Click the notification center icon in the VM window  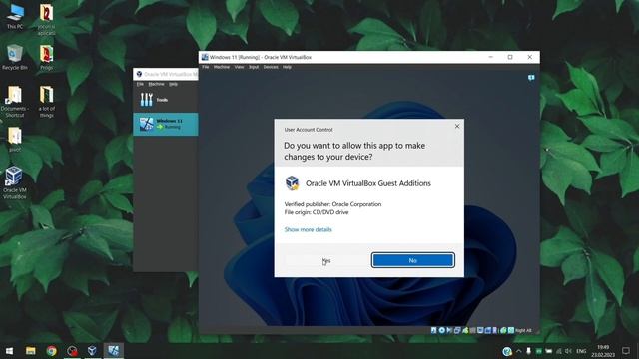click(x=531, y=78)
